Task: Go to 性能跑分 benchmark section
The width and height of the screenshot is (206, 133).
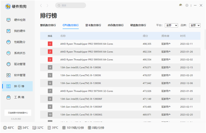Action: point(17,42)
